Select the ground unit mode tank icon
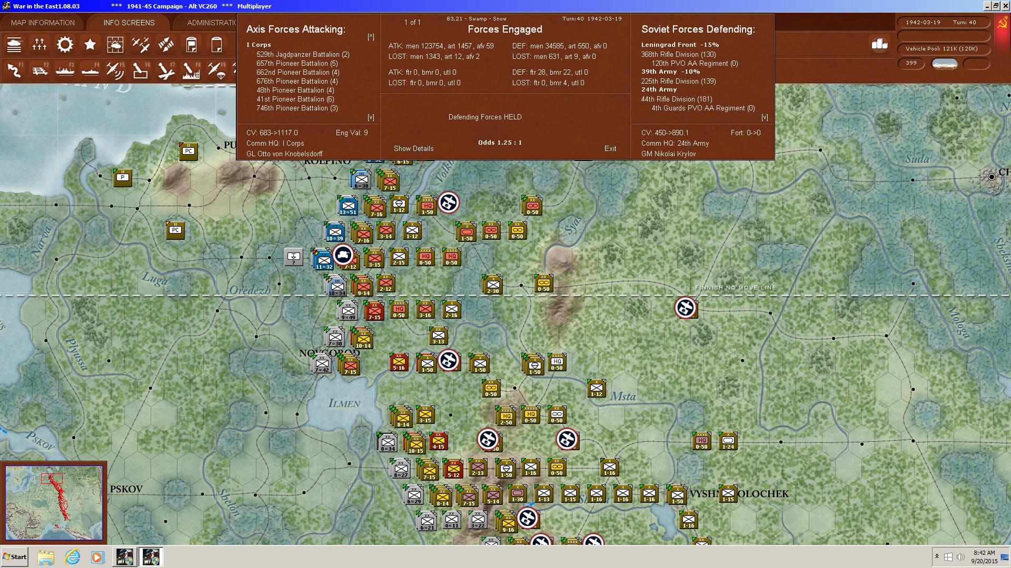This screenshot has width=1011, height=568. (x=15, y=45)
